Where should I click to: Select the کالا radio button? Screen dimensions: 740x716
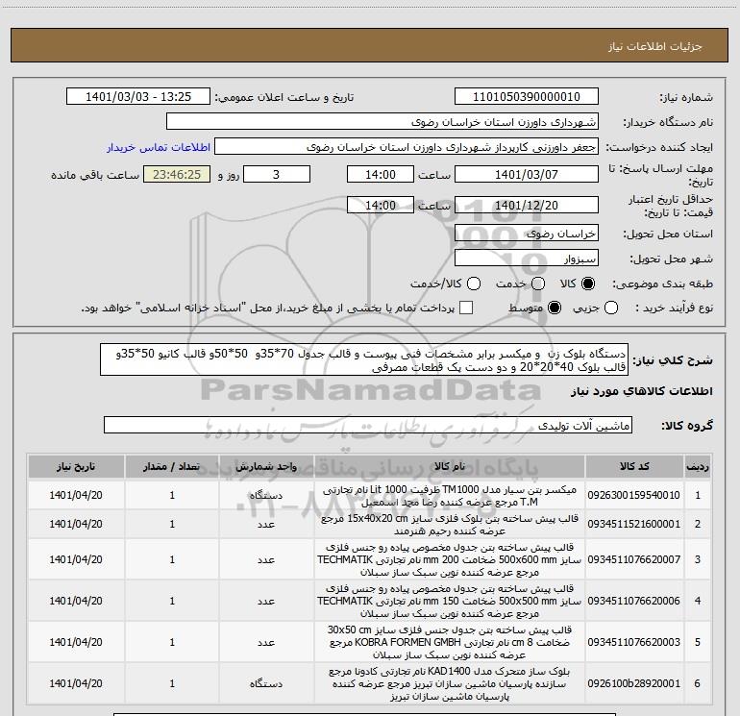click(x=588, y=284)
